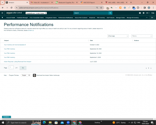Go to the next page arrow
Viewport: 156px width, 125px height.
point(151,68)
